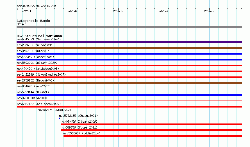
Task: Click the nsv433359 (Cooper2008) label
Action: [35, 57]
